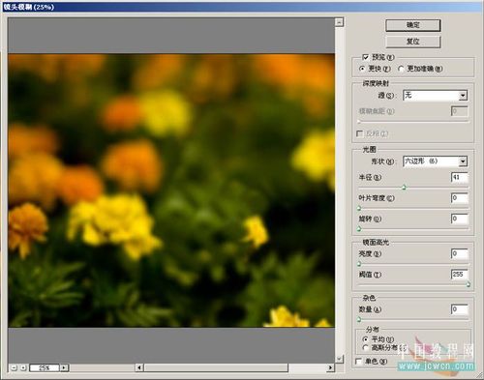The image size is (484, 380).
Task: Click the 半径 radius slider handle
Action: click(x=404, y=188)
